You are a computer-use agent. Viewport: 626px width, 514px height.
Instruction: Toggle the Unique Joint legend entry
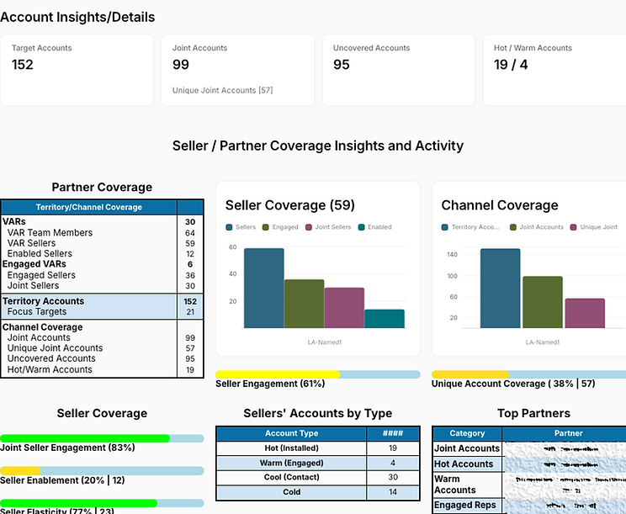pos(594,227)
